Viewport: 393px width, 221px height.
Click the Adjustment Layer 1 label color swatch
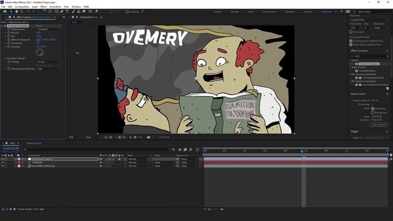pos(19,159)
